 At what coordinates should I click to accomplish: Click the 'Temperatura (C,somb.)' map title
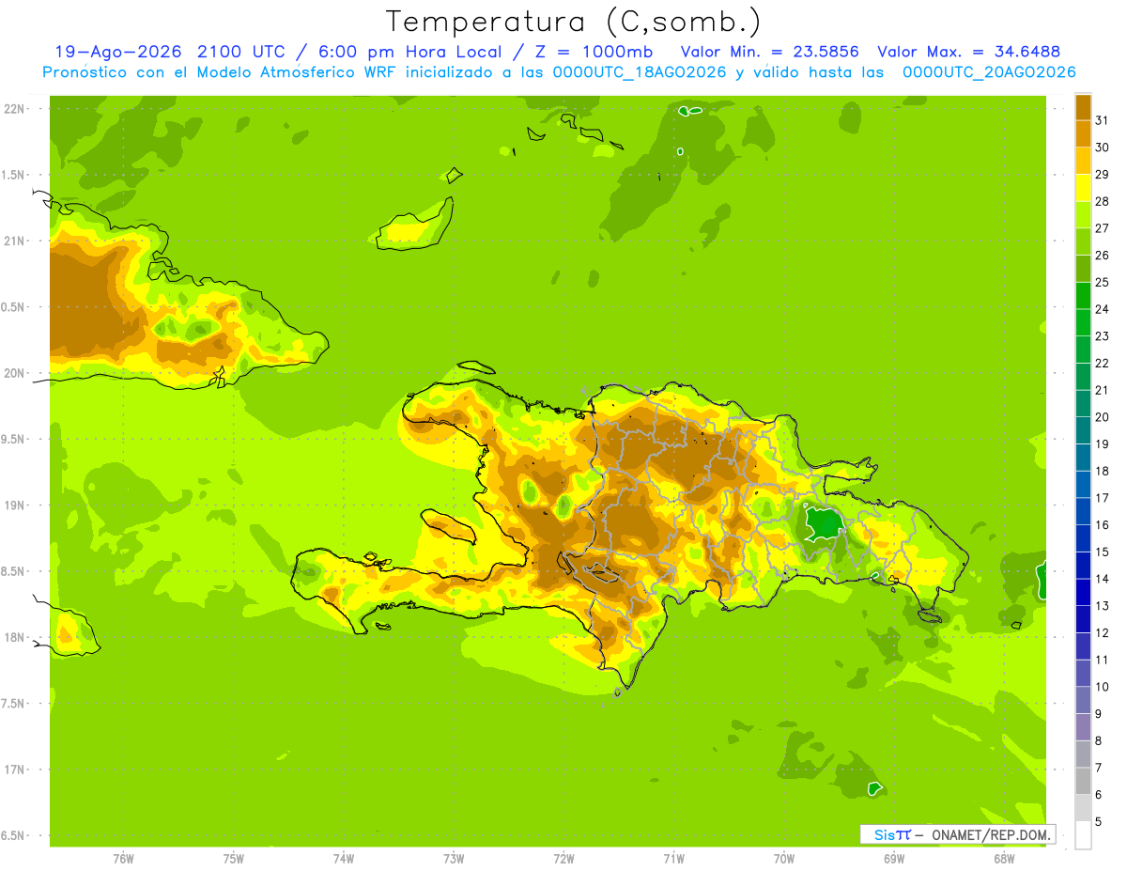coord(573,22)
